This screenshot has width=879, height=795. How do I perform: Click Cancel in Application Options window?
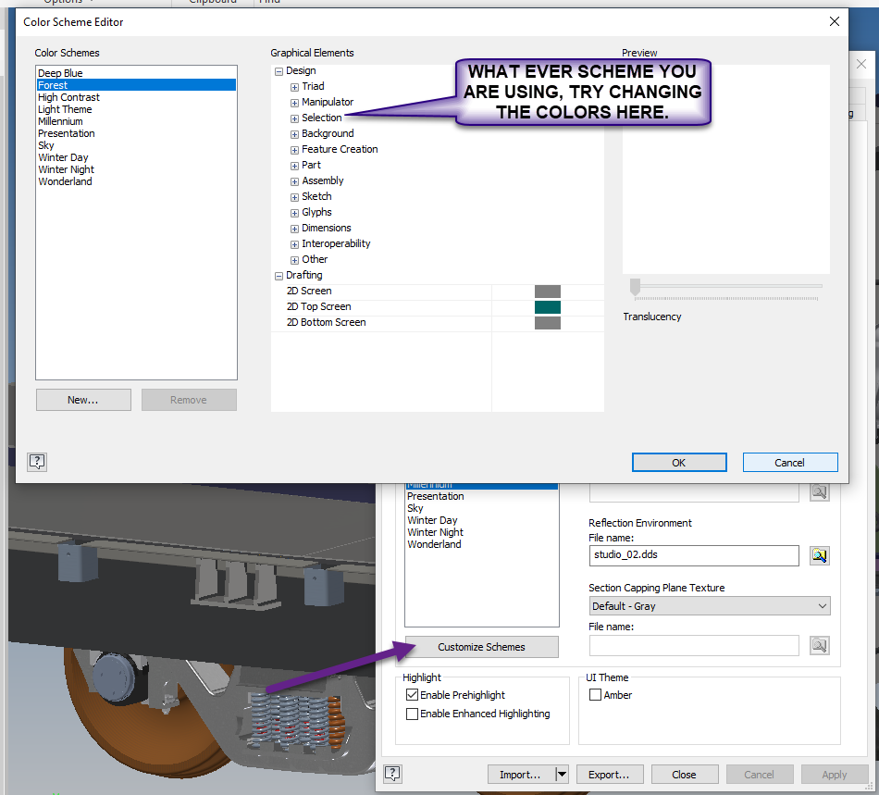759,775
